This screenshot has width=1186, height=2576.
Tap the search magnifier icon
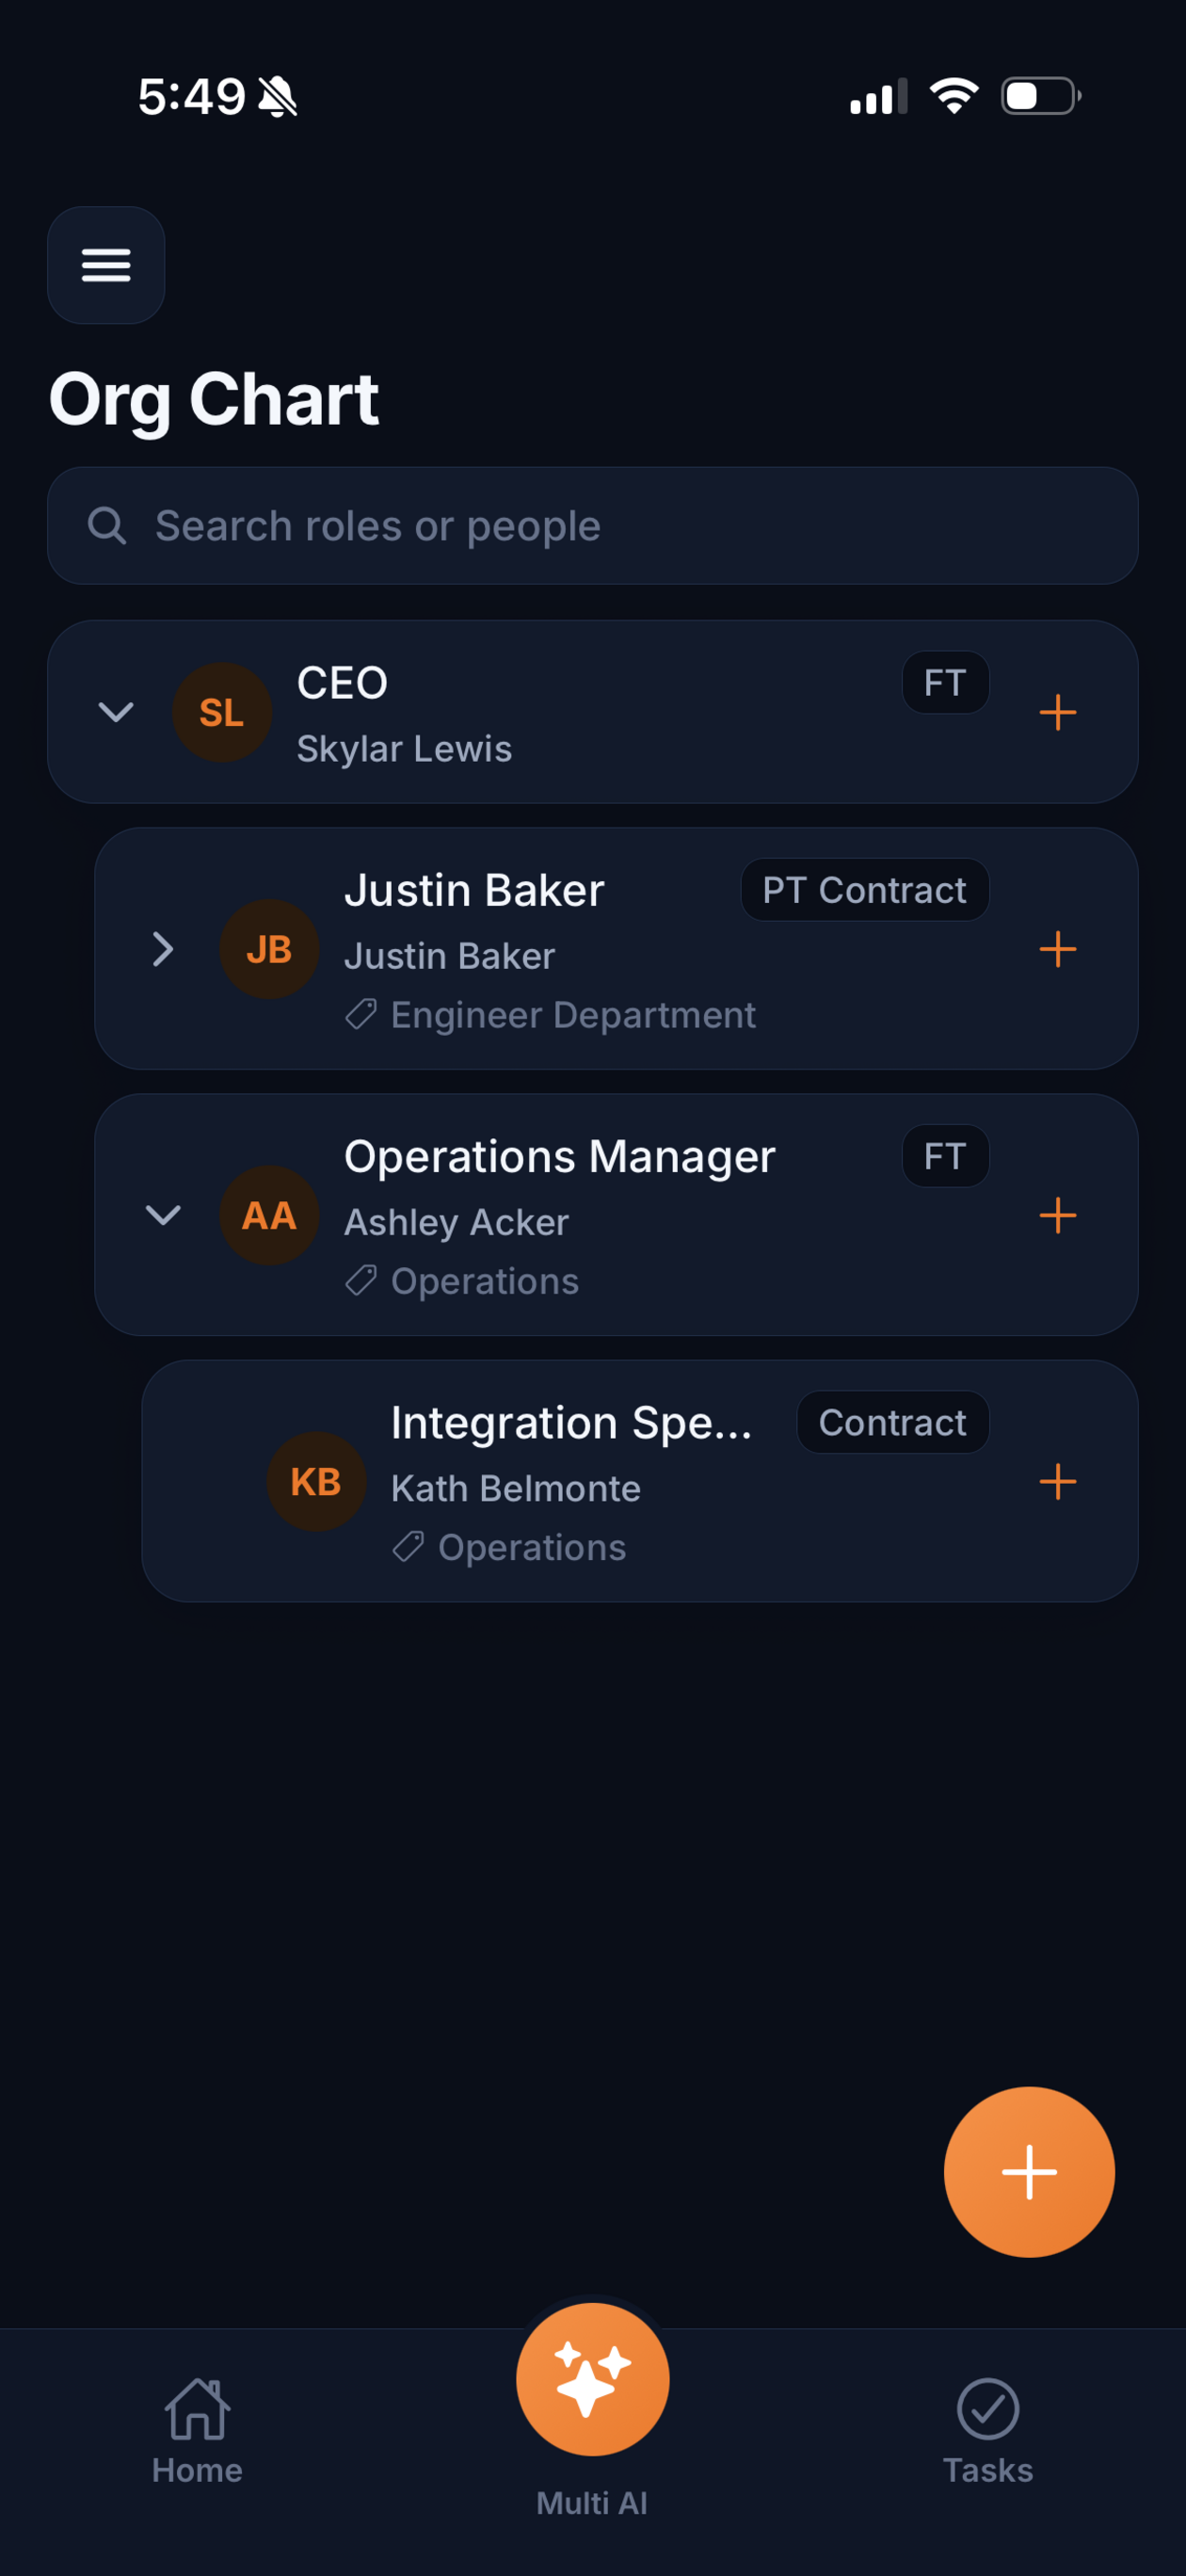107,526
